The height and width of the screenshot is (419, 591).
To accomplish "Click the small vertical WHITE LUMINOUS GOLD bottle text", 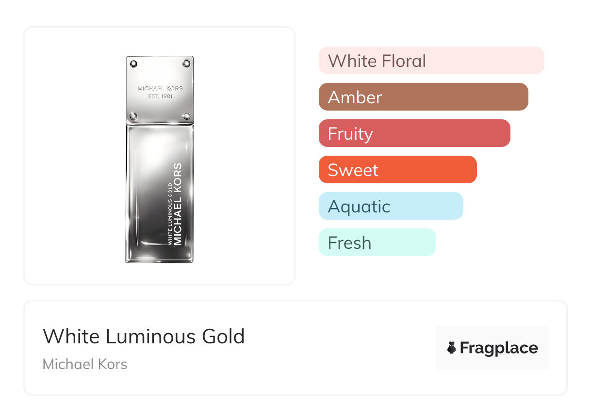I will (170, 213).
